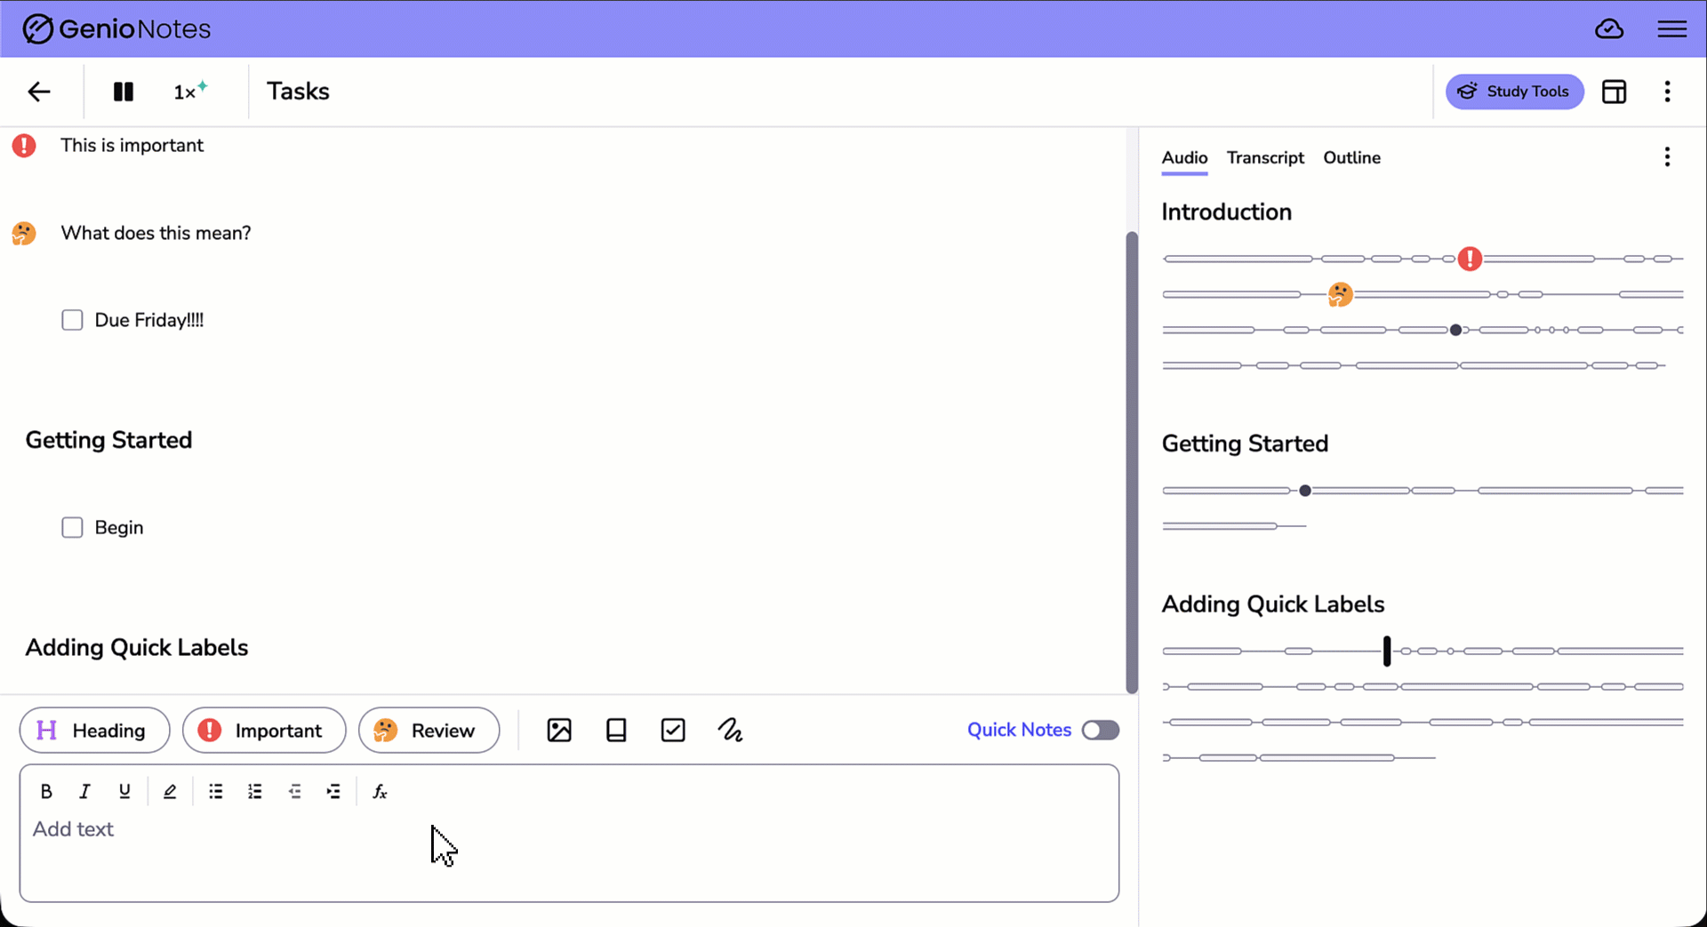Insert an image with the picture icon

[x=559, y=731]
